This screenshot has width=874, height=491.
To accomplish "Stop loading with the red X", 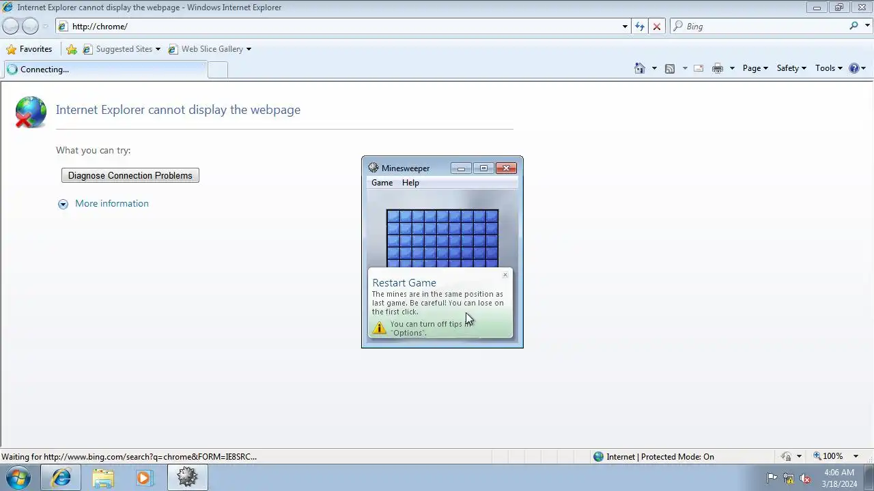I will pyautogui.click(x=657, y=26).
